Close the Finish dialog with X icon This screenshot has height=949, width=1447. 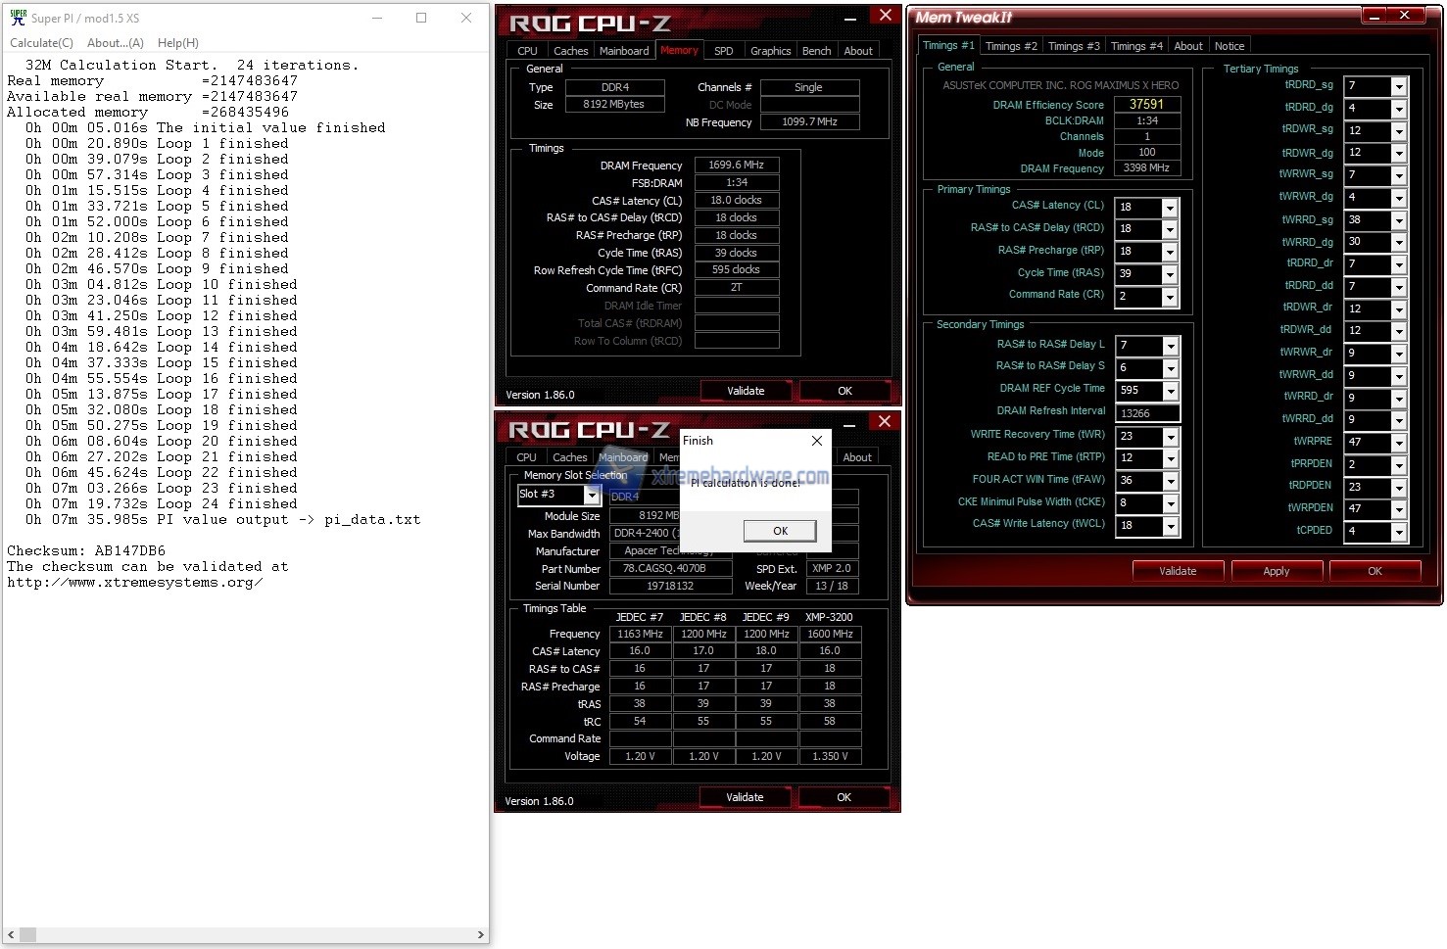(x=817, y=441)
